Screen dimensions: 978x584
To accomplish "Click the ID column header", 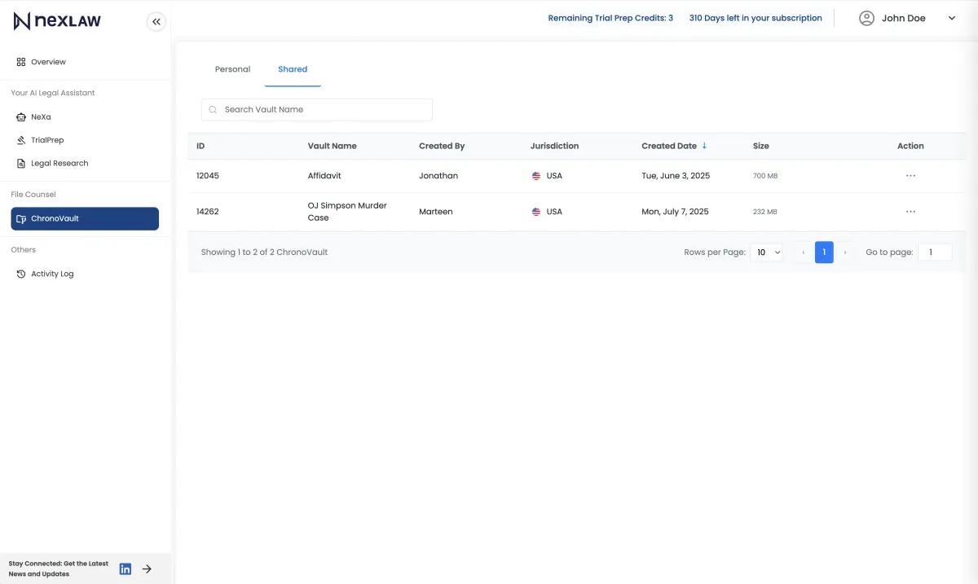I will (200, 146).
